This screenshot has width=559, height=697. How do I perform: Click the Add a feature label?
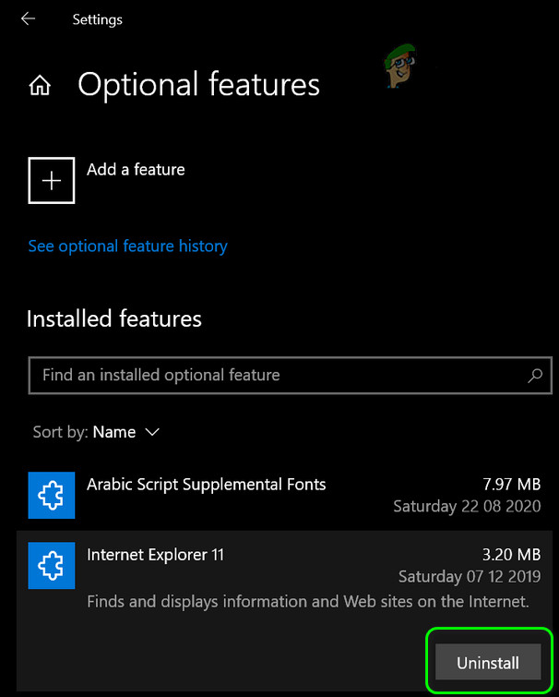(136, 170)
